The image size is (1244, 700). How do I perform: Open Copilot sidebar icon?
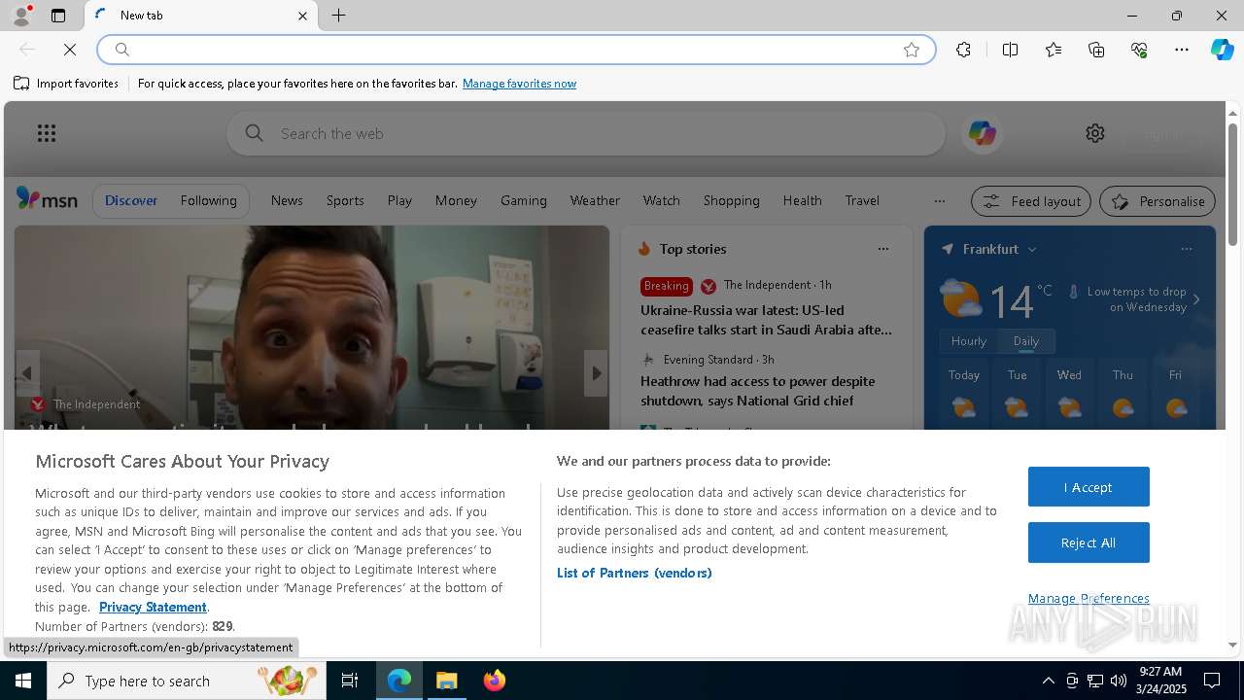(1222, 50)
